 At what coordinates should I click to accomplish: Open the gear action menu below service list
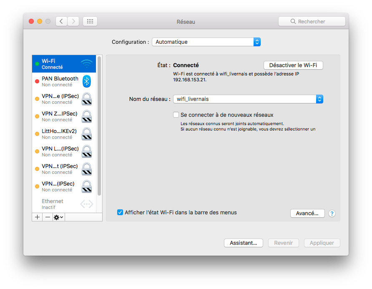[58, 217]
